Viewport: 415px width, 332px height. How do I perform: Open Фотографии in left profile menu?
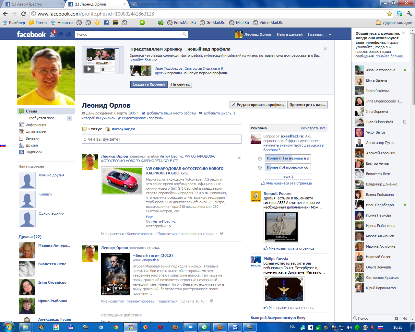36,132
